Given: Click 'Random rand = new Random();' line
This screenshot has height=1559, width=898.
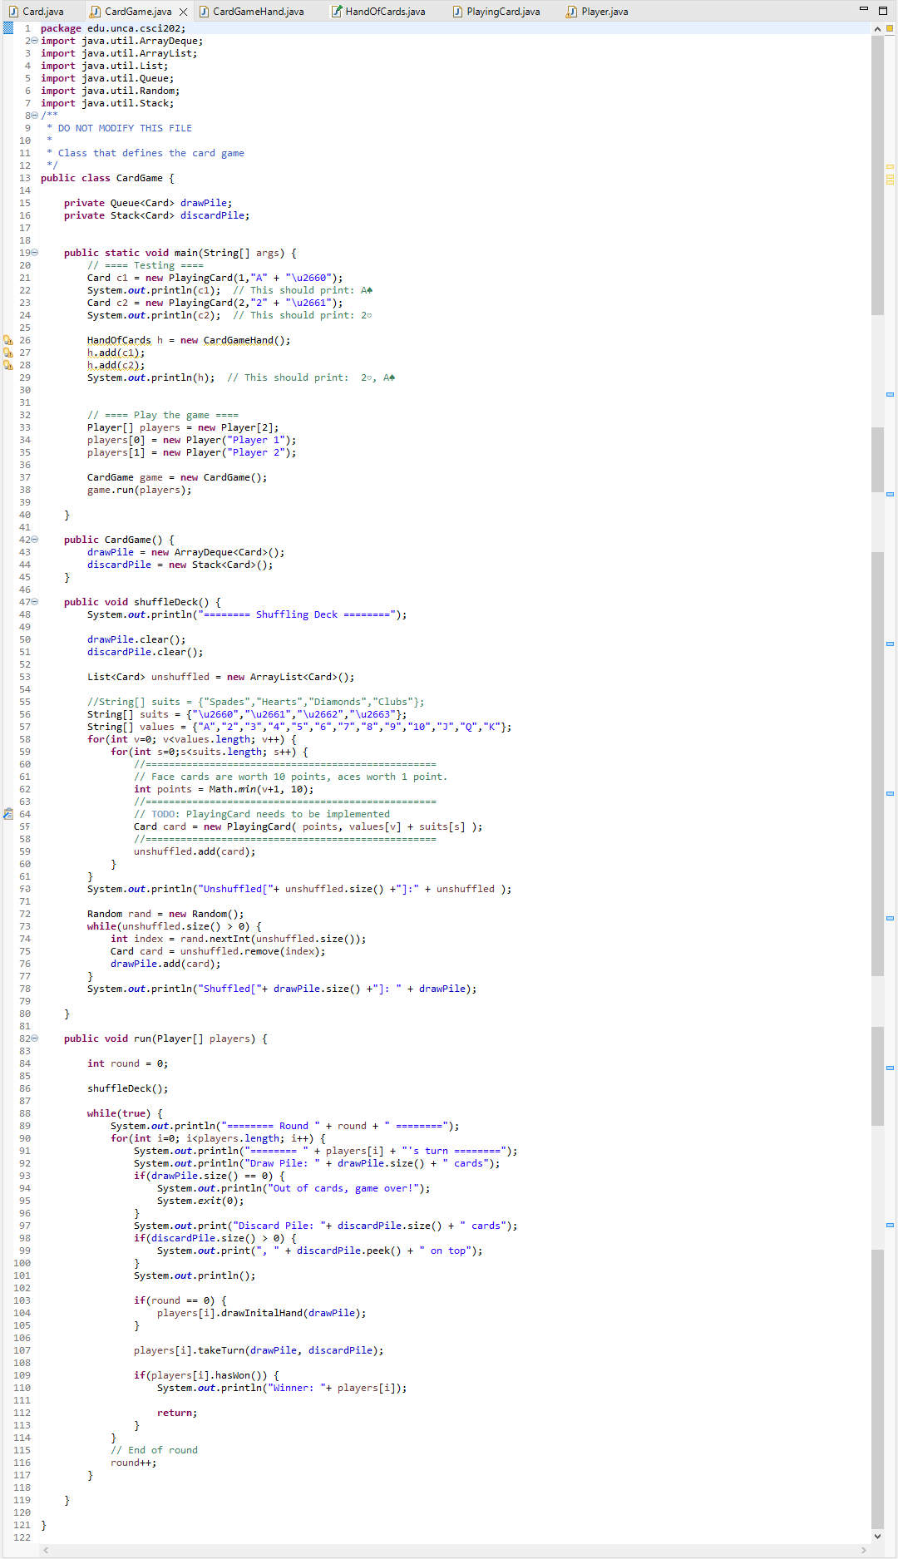Looking at the screenshot, I should click(x=165, y=914).
